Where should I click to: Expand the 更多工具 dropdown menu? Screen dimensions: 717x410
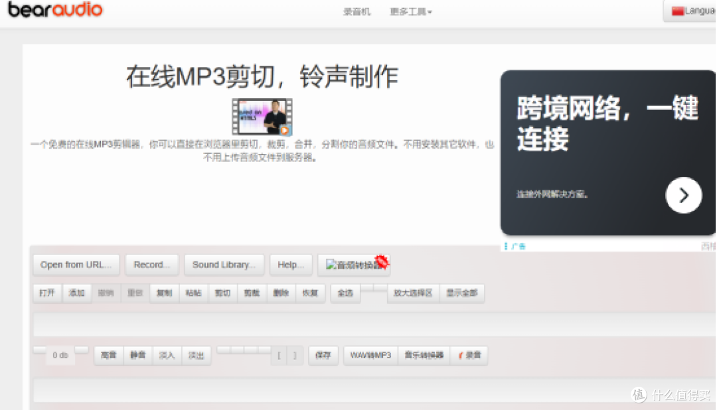coord(410,11)
